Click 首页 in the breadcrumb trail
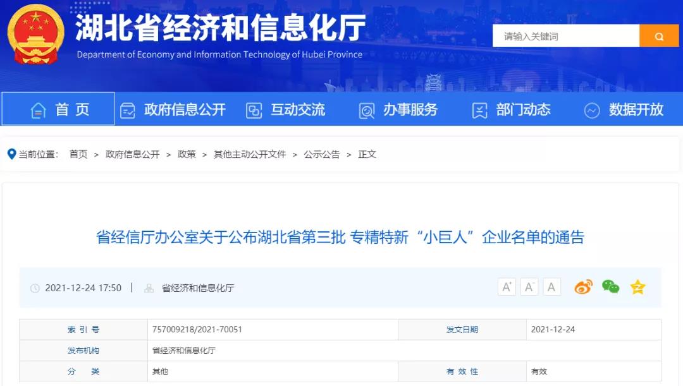 78,154
